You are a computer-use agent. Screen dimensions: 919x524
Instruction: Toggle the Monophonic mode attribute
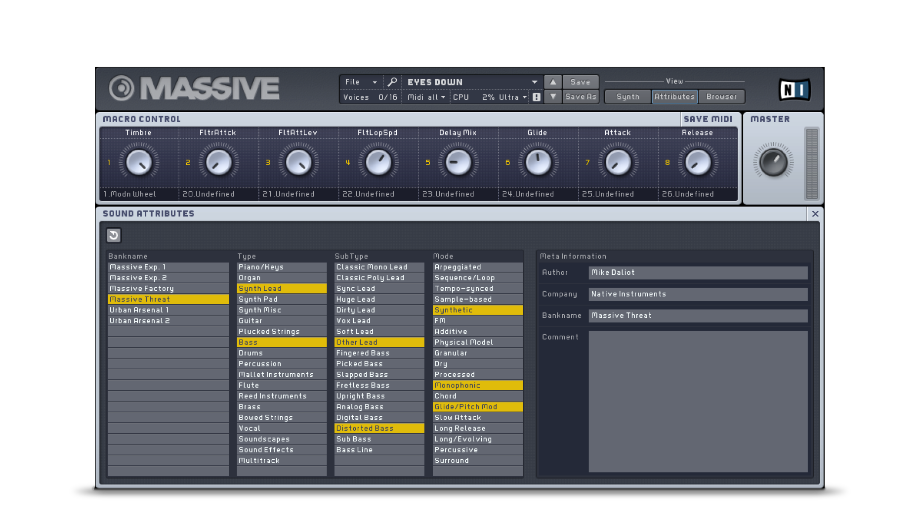point(477,386)
